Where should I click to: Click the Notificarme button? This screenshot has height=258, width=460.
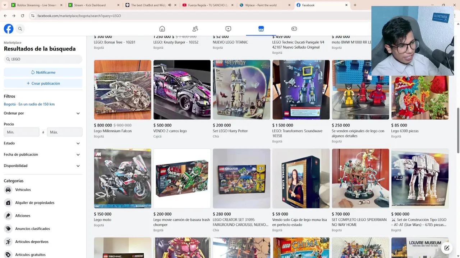[x=43, y=72]
